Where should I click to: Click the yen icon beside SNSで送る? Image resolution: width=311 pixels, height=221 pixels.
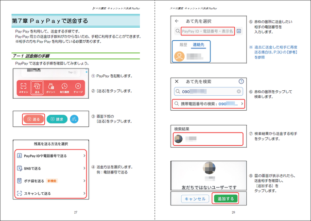click(19, 168)
